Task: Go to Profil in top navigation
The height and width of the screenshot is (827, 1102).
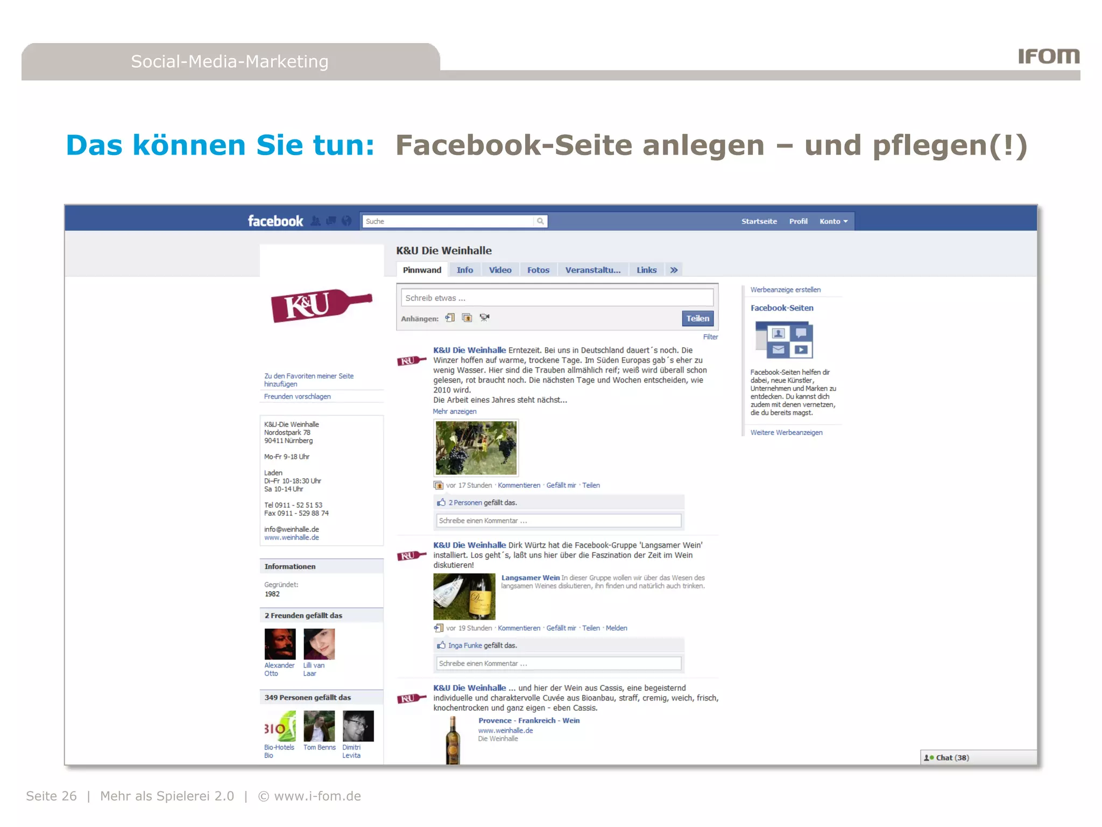Action: (x=798, y=221)
